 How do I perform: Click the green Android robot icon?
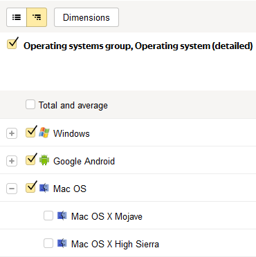pos(44,160)
